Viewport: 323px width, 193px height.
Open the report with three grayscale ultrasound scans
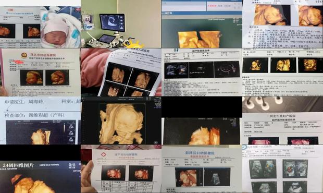pyautogui.click(x=202, y=73)
